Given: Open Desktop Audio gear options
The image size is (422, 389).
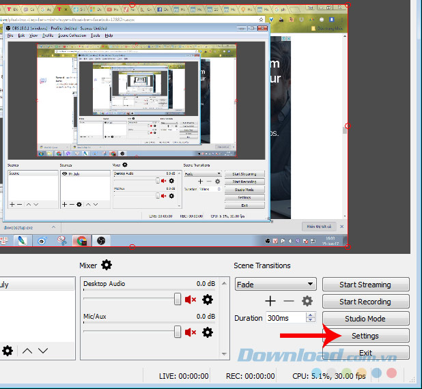Looking at the screenshot, I should [208, 300].
